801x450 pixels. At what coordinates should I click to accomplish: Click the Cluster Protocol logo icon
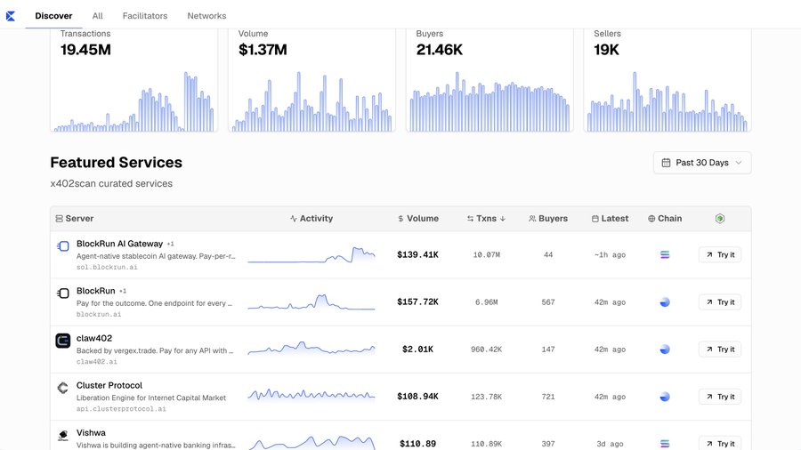pyautogui.click(x=63, y=388)
